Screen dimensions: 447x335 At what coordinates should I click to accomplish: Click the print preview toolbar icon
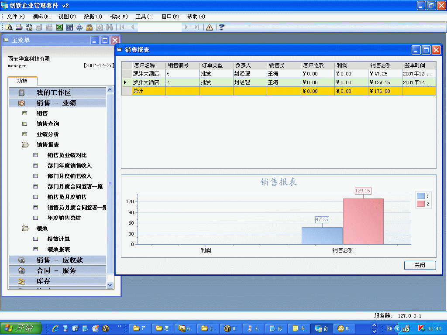point(9,27)
